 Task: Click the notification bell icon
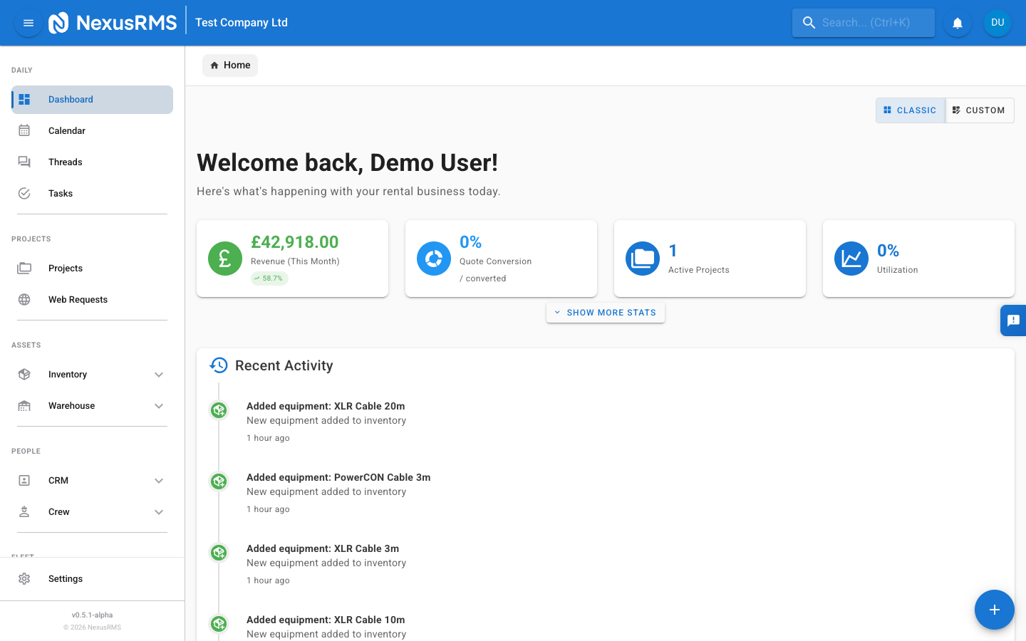957,22
